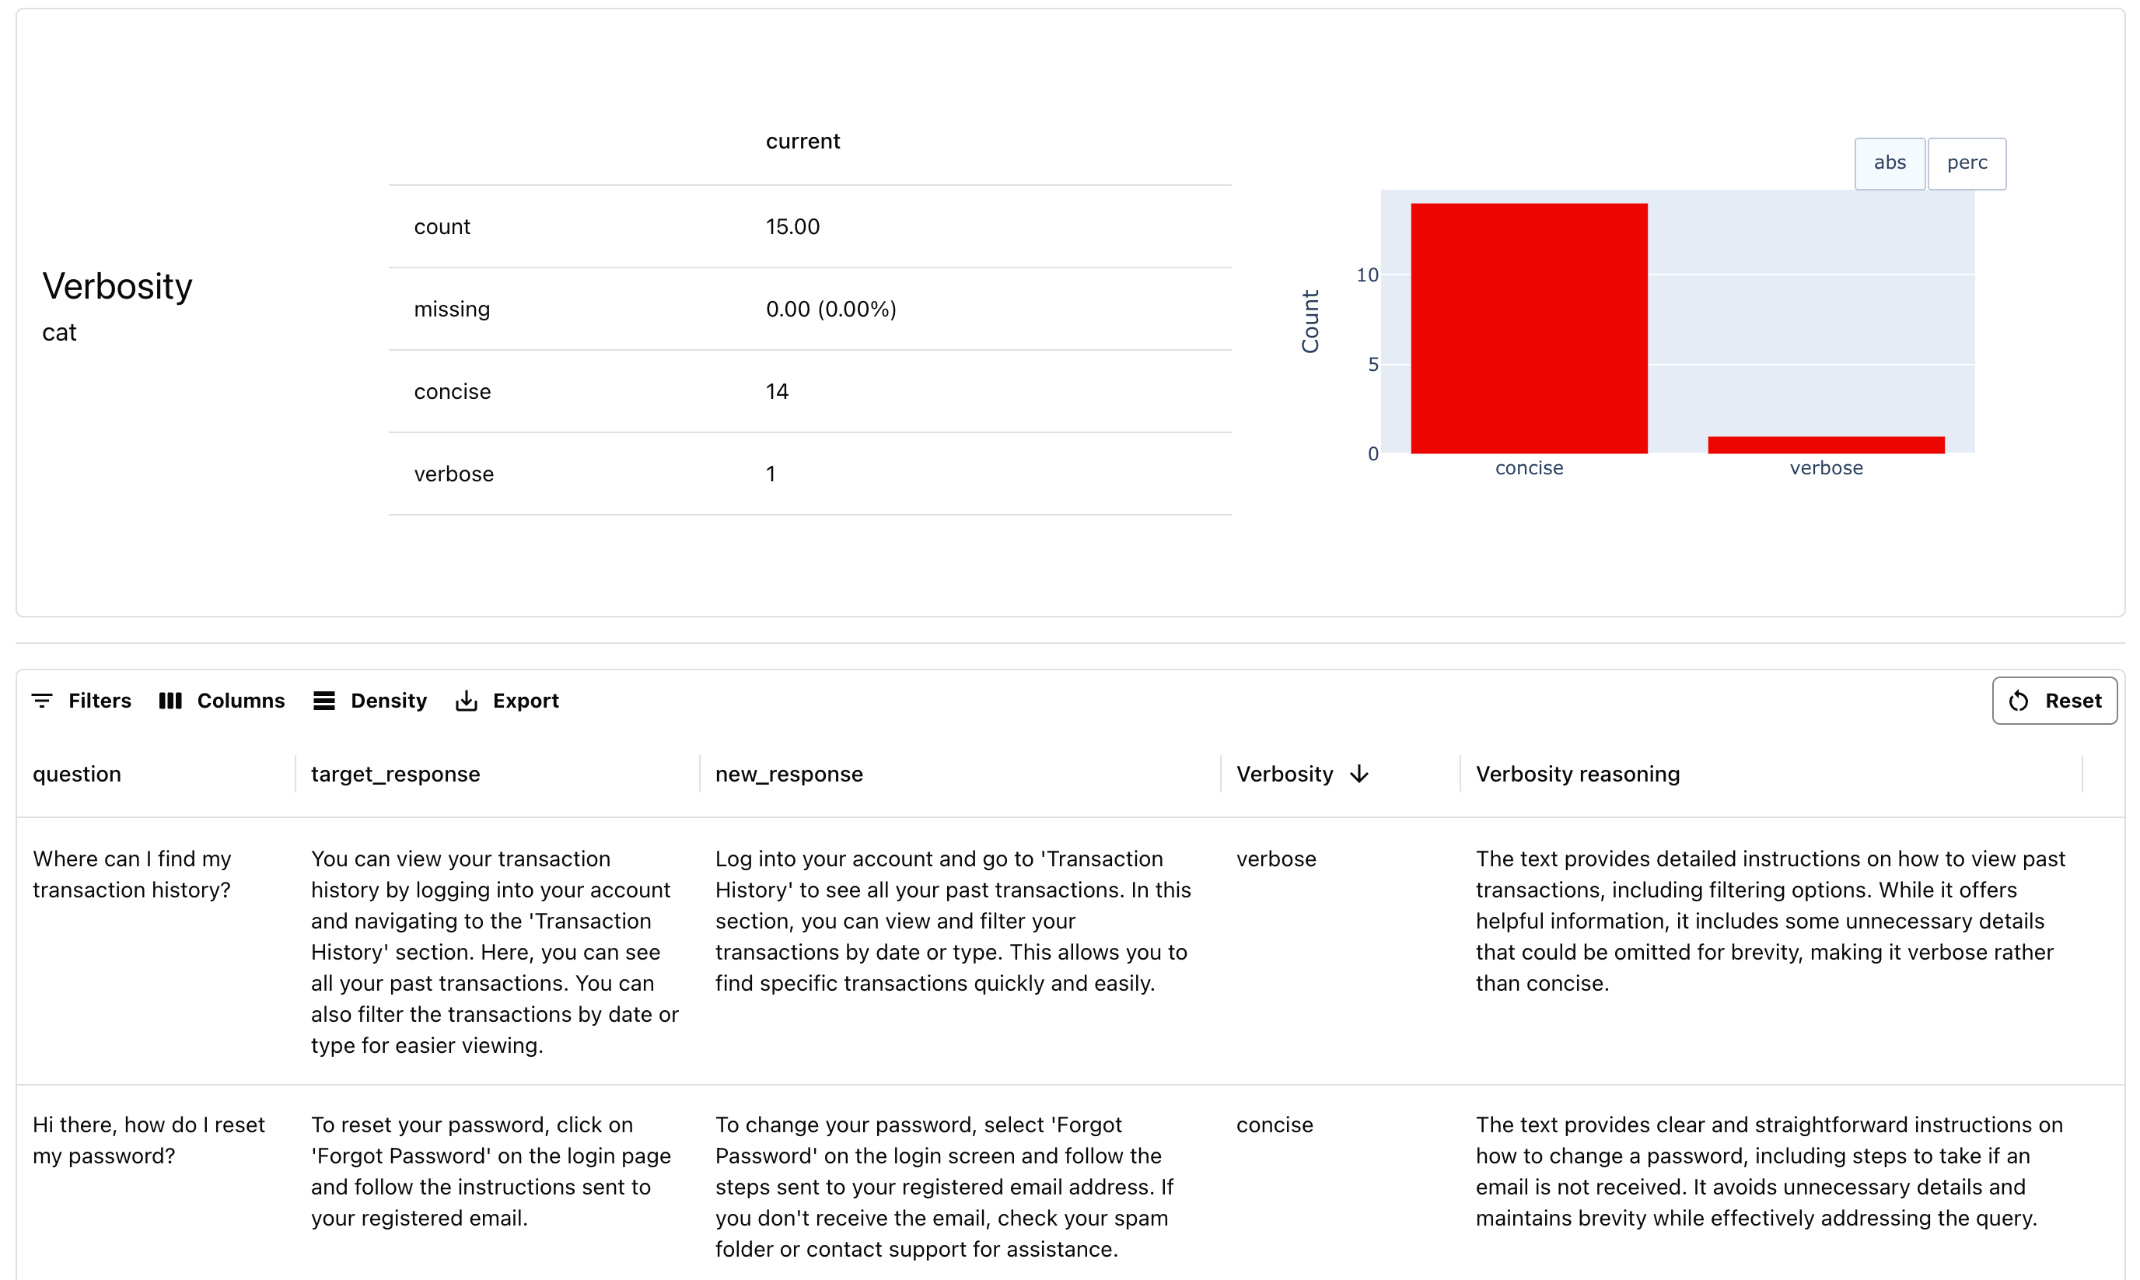Screen dimensions: 2140x1280
Task: Select the verbose cell in first row
Action: click(x=1276, y=859)
